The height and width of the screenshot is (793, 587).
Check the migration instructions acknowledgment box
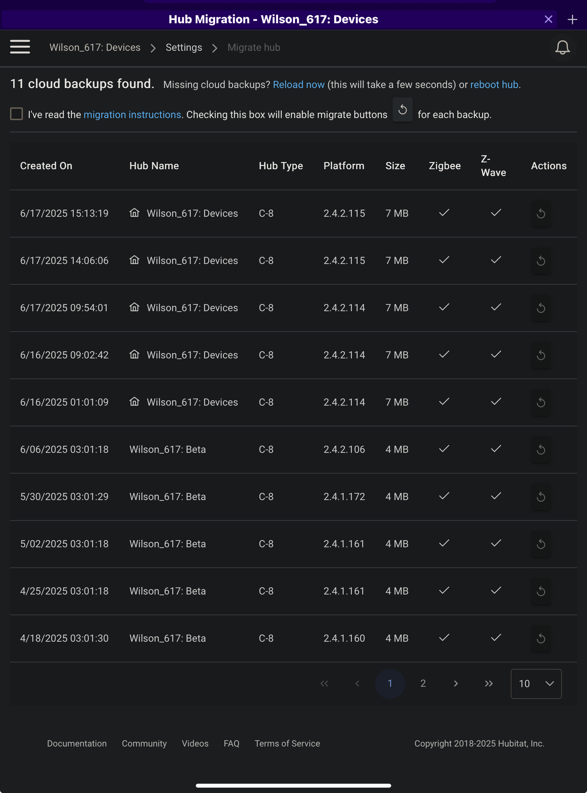(x=16, y=114)
